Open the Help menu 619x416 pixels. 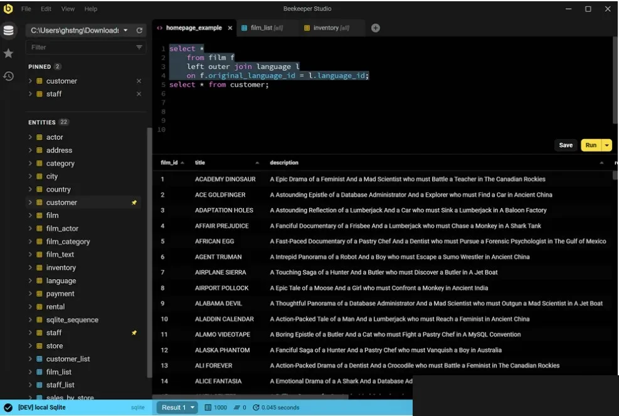[91, 9]
